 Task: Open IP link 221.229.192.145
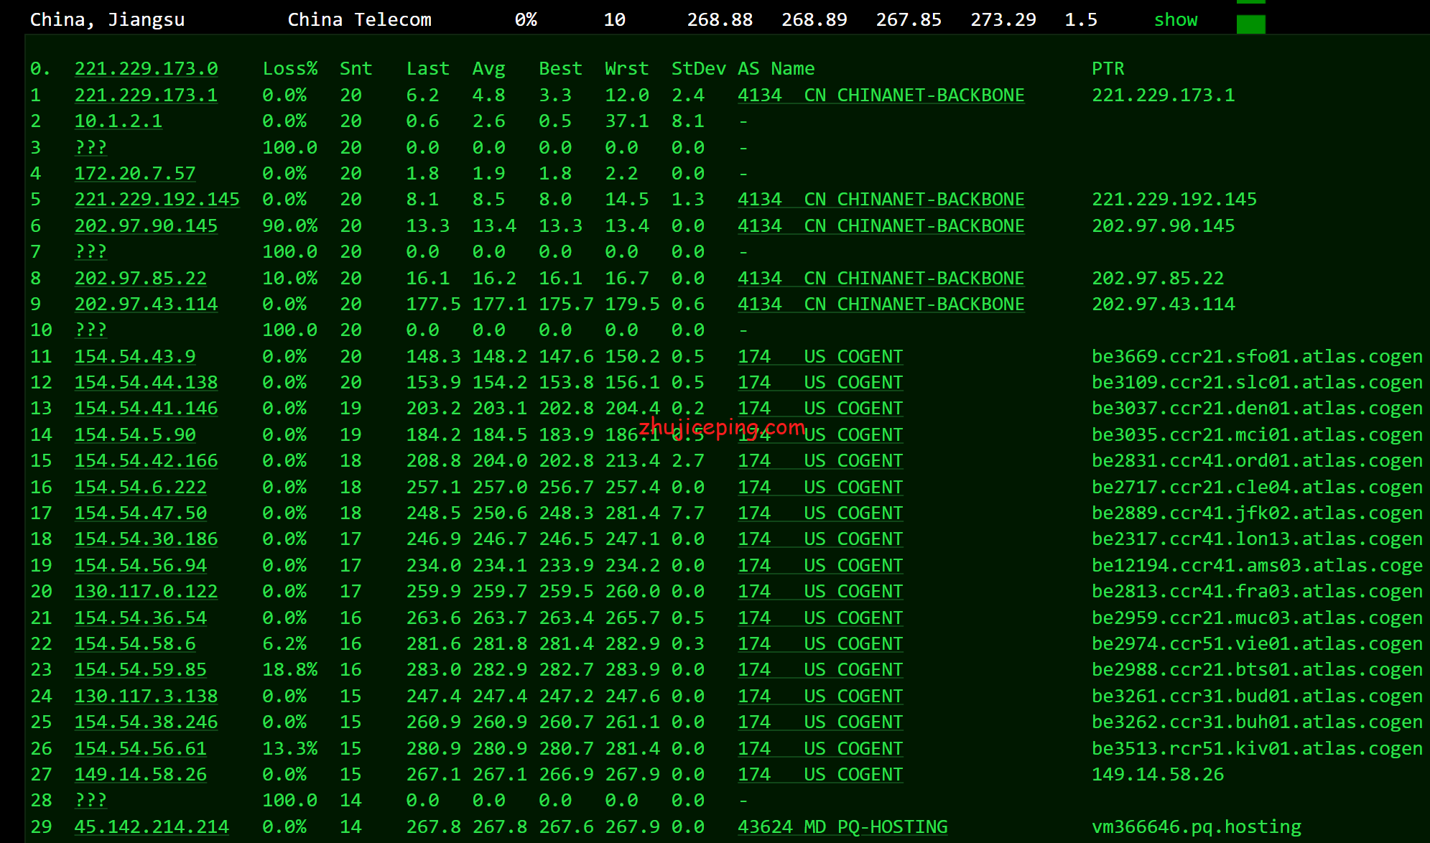157,199
